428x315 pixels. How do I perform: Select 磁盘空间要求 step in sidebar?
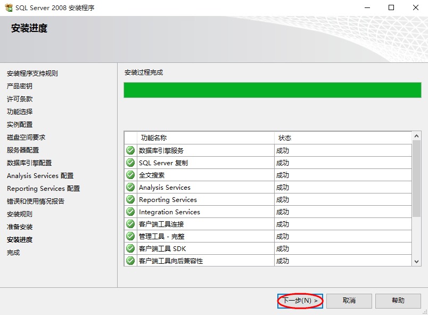[x=26, y=137]
